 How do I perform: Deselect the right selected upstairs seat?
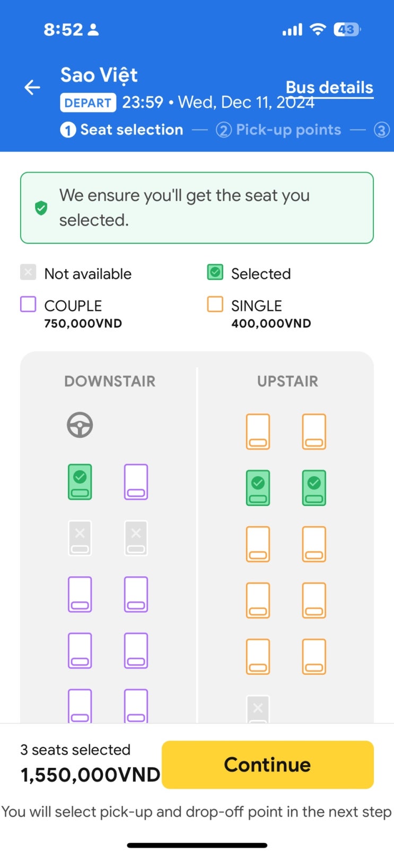[x=314, y=488]
